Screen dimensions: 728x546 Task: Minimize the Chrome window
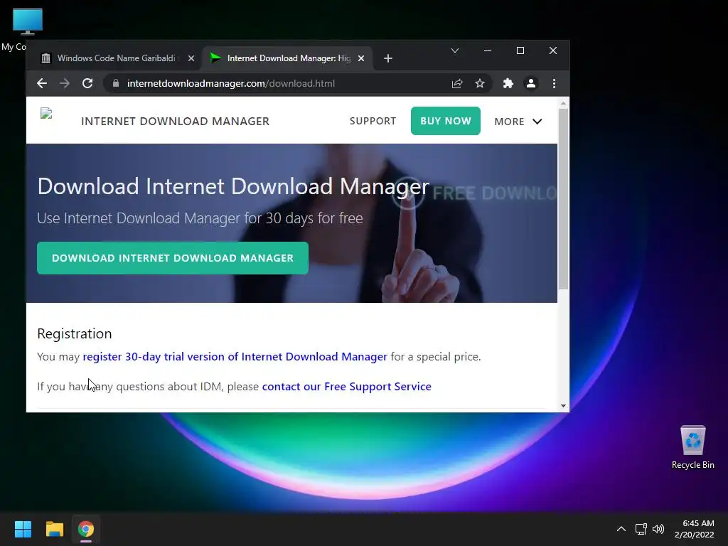point(488,50)
